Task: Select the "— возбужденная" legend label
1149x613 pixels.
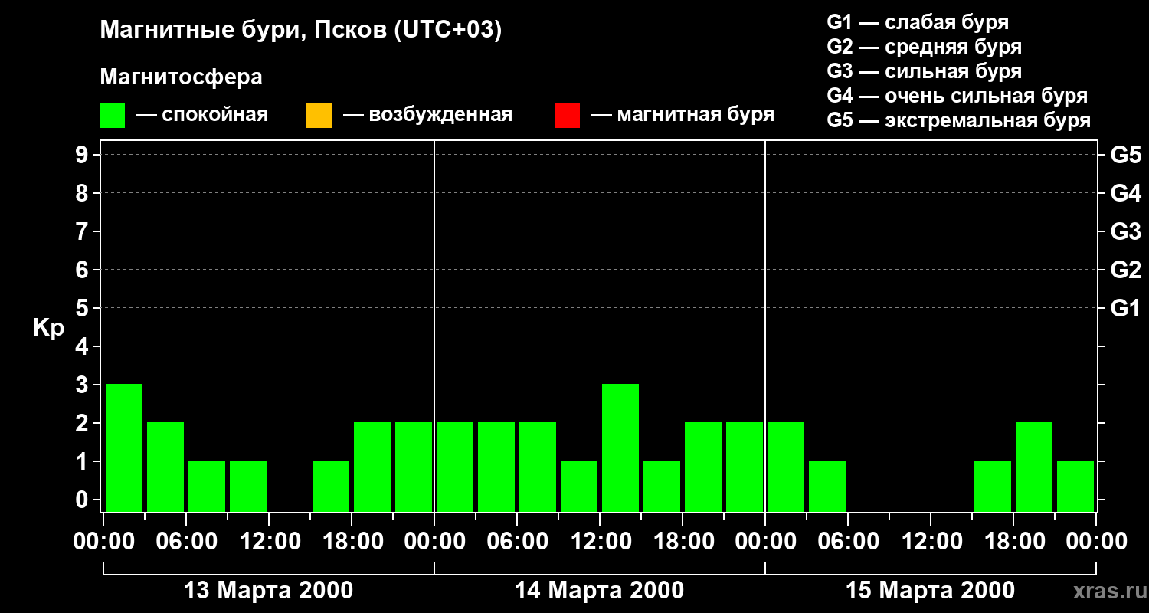Action: [427, 115]
